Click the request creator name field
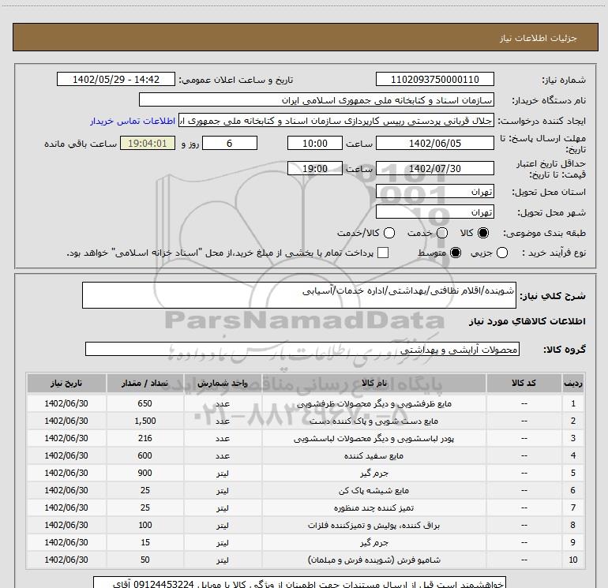 pyautogui.click(x=336, y=121)
